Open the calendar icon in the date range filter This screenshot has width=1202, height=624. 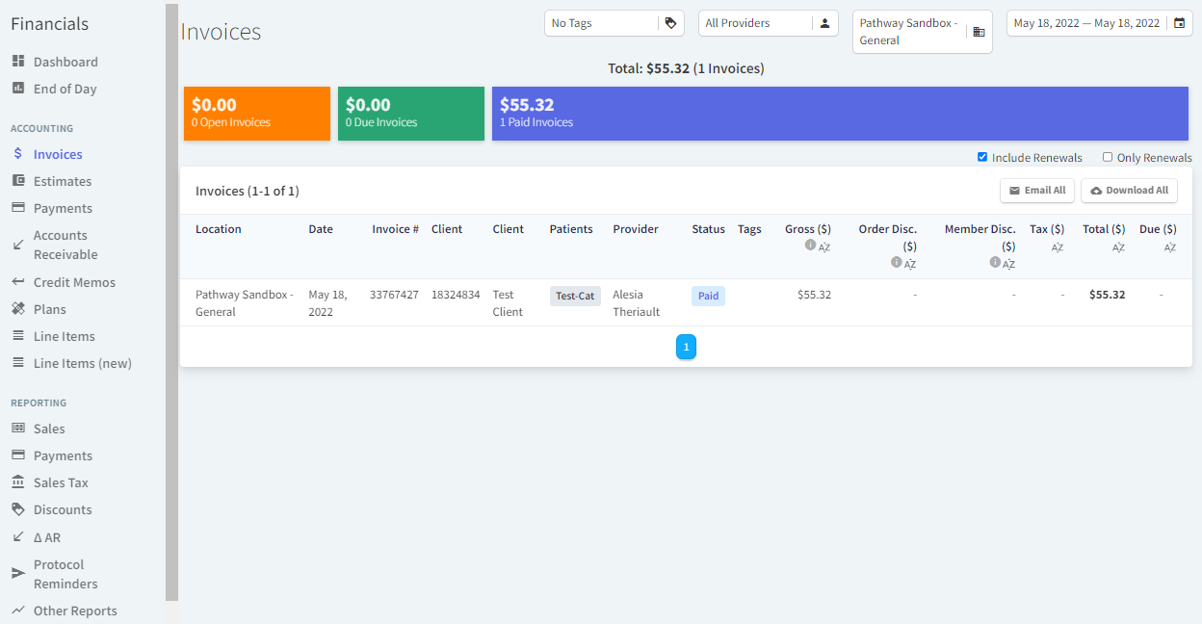click(x=1180, y=22)
